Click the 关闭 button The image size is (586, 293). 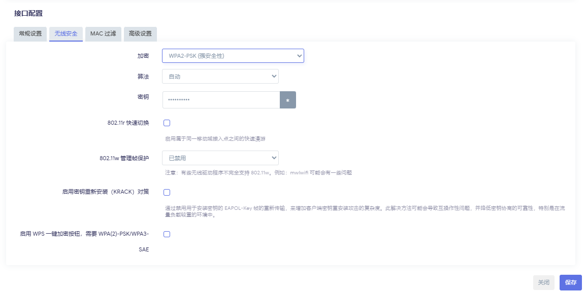coord(543,282)
